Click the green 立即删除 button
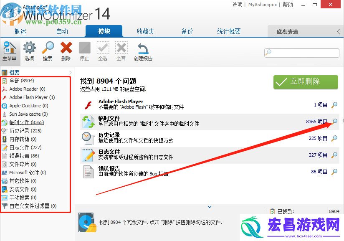Image resolution: width=344 pixels, height=241 pixels. pos(306,82)
